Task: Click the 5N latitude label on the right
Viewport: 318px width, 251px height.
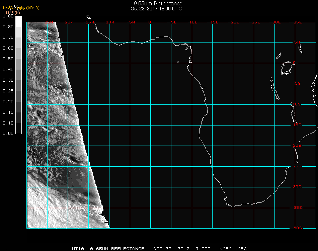Action: pos(297,42)
